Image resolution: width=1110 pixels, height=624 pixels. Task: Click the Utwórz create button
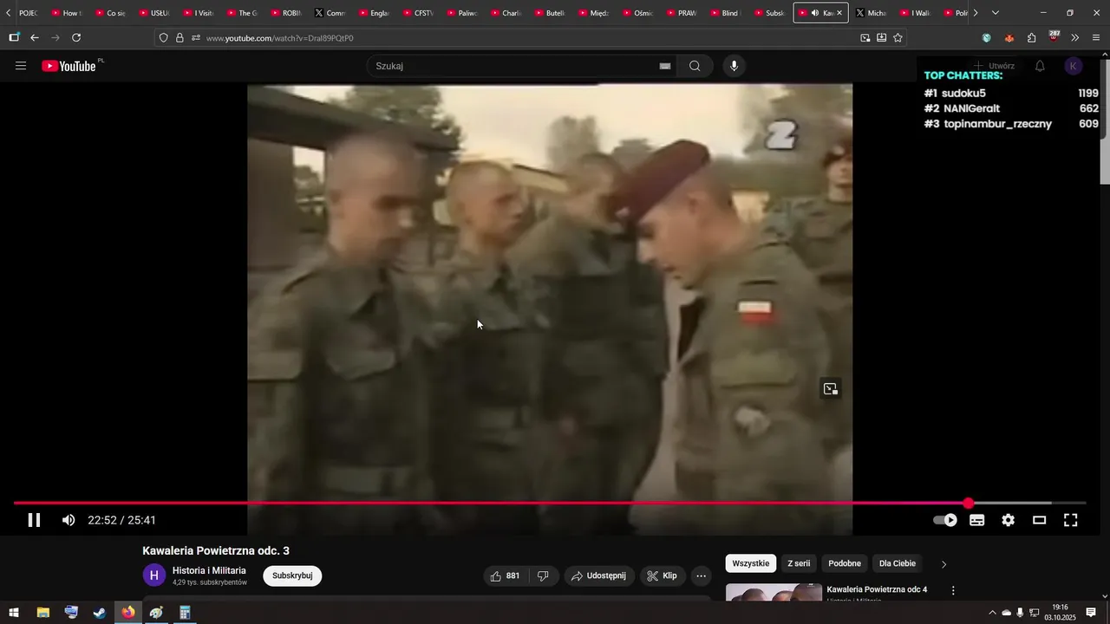(x=994, y=66)
